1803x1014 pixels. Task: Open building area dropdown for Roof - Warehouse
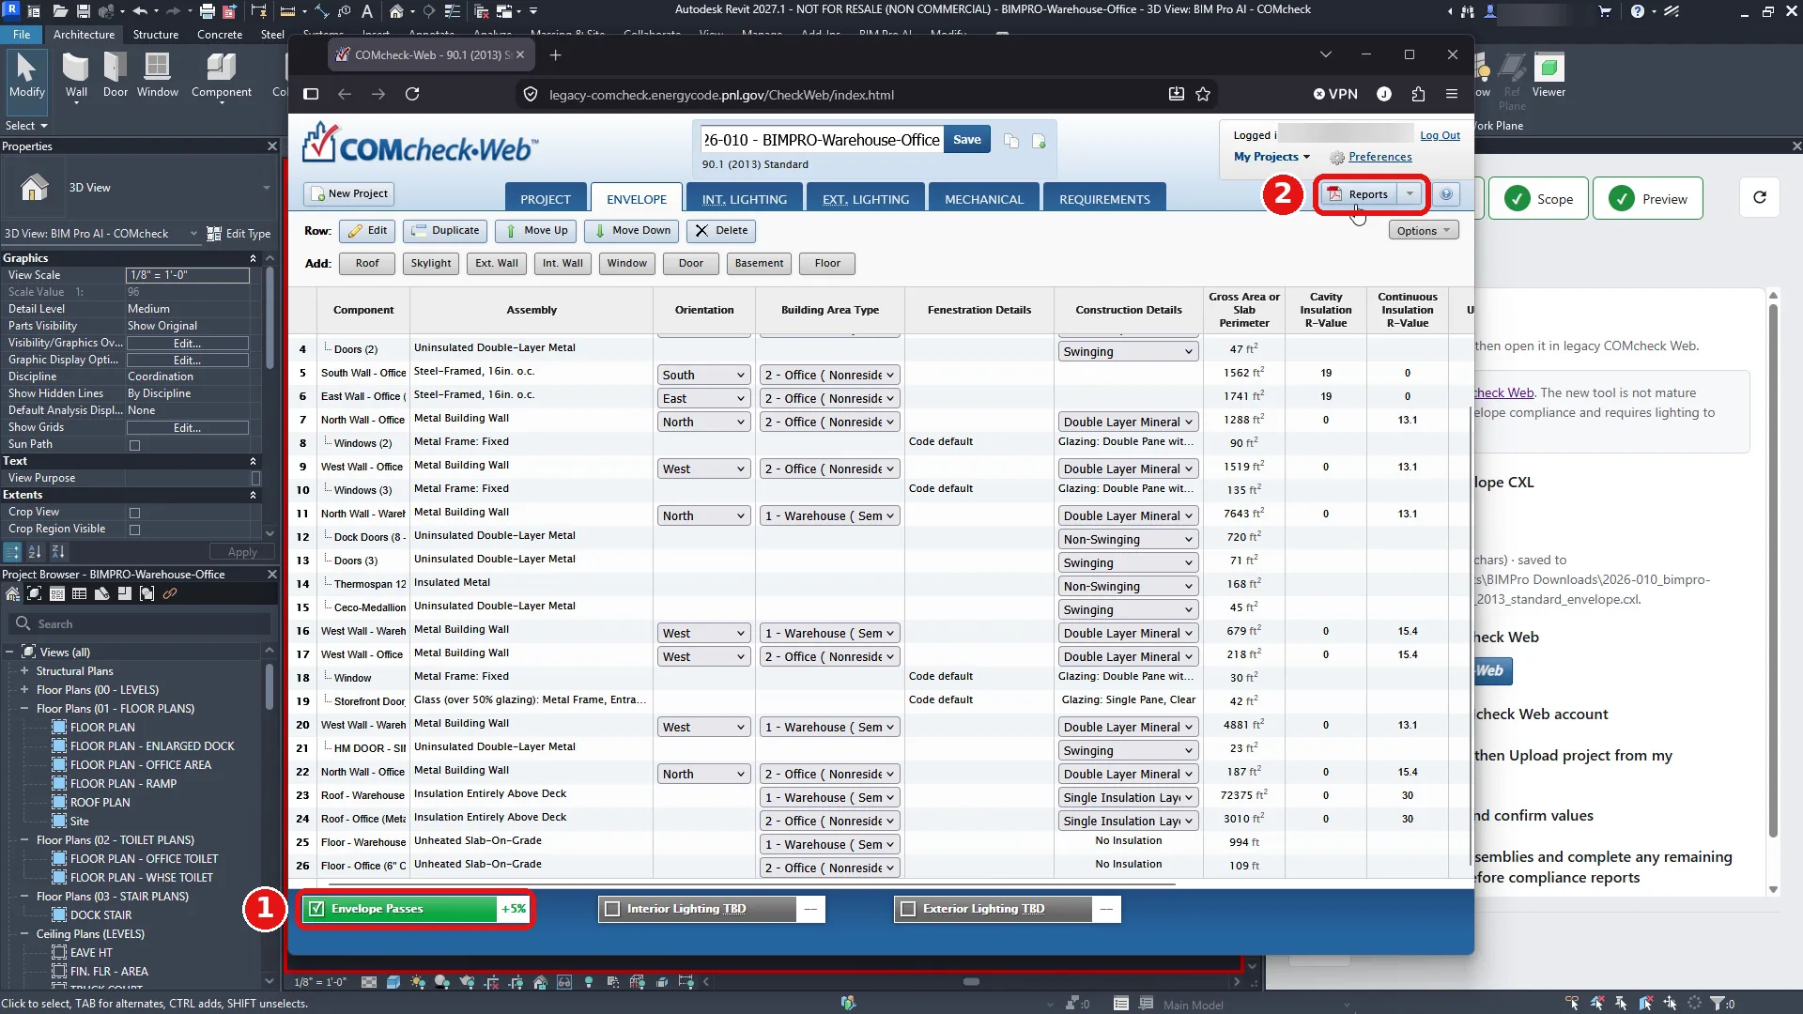pyautogui.click(x=829, y=797)
